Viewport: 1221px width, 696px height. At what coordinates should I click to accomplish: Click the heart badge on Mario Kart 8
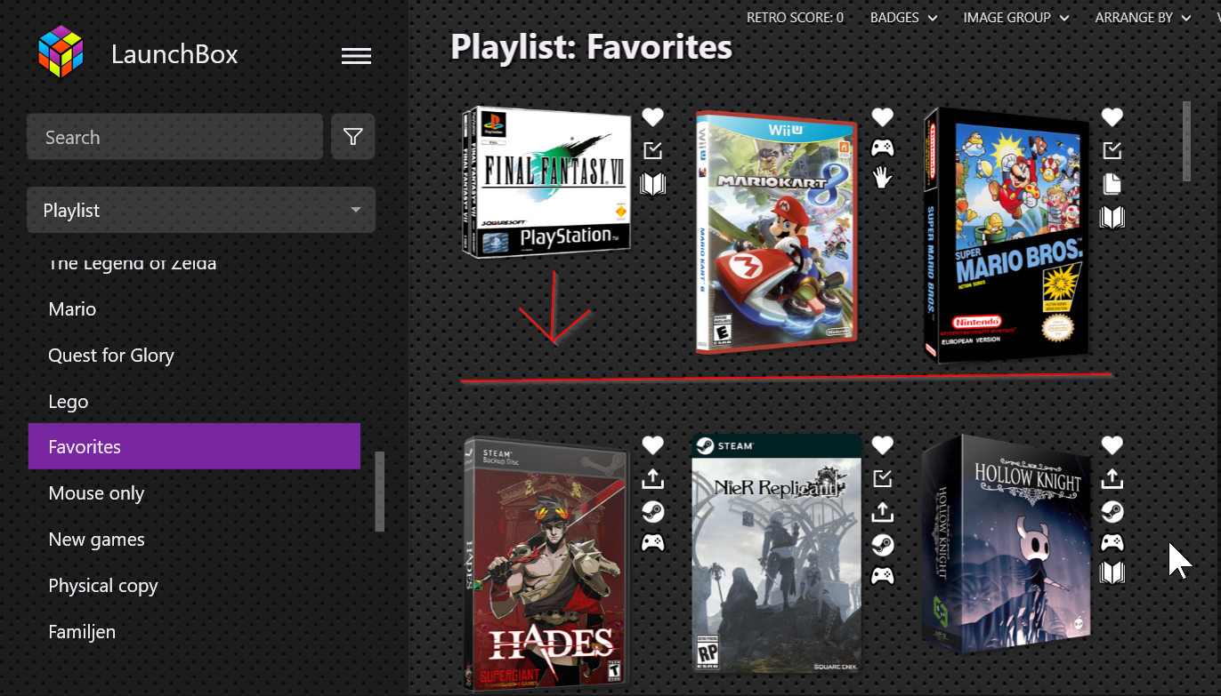click(882, 116)
